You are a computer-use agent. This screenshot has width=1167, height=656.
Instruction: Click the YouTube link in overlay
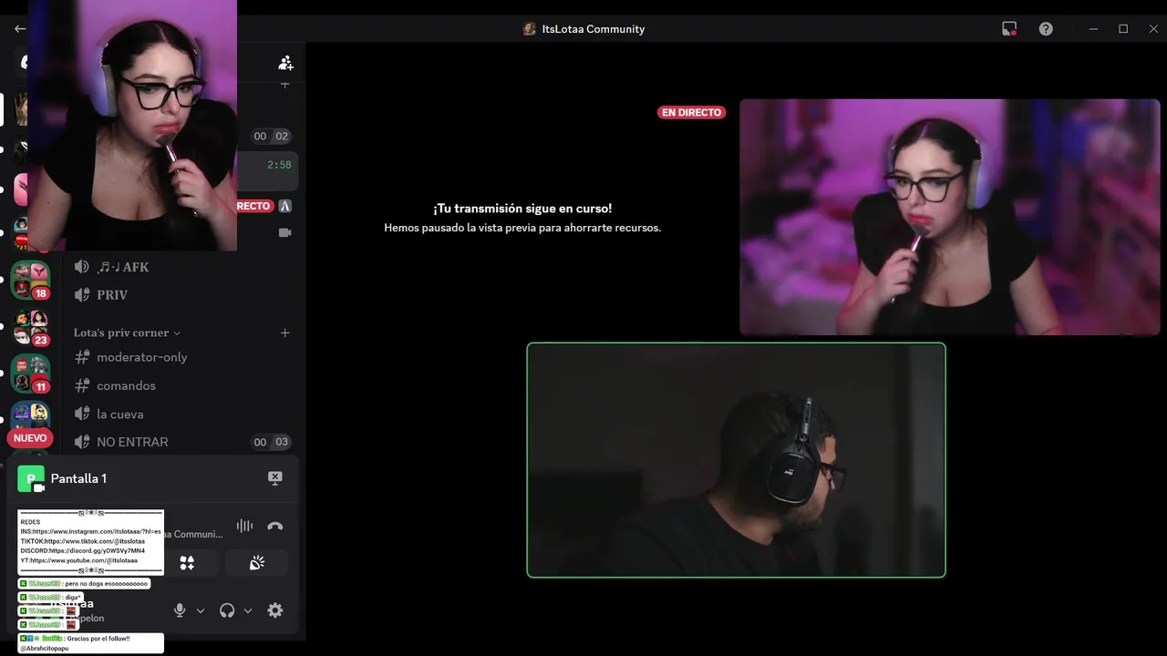(78, 560)
